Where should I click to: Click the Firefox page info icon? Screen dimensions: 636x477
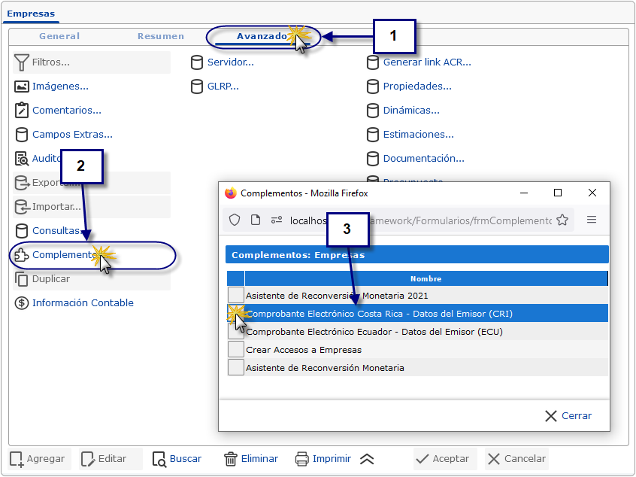pyautogui.click(x=255, y=220)
